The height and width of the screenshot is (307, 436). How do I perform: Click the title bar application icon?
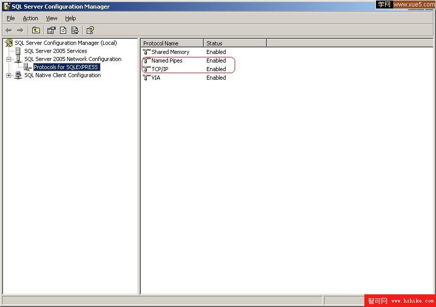point(7,6)
